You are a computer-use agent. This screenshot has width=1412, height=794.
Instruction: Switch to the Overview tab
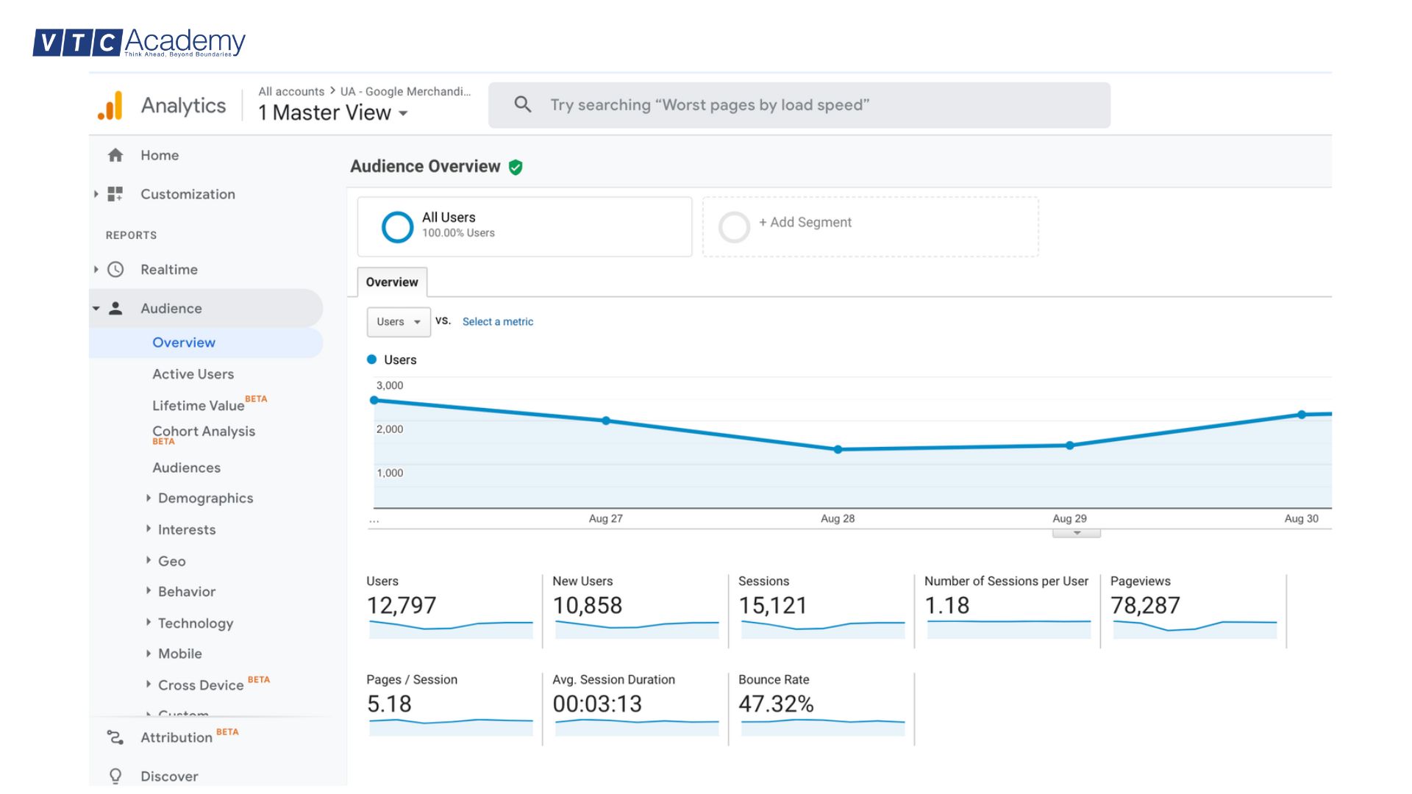click(x=391, y=282)
